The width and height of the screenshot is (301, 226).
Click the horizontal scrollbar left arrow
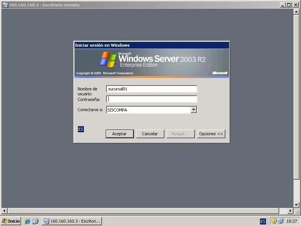[5, 211]
